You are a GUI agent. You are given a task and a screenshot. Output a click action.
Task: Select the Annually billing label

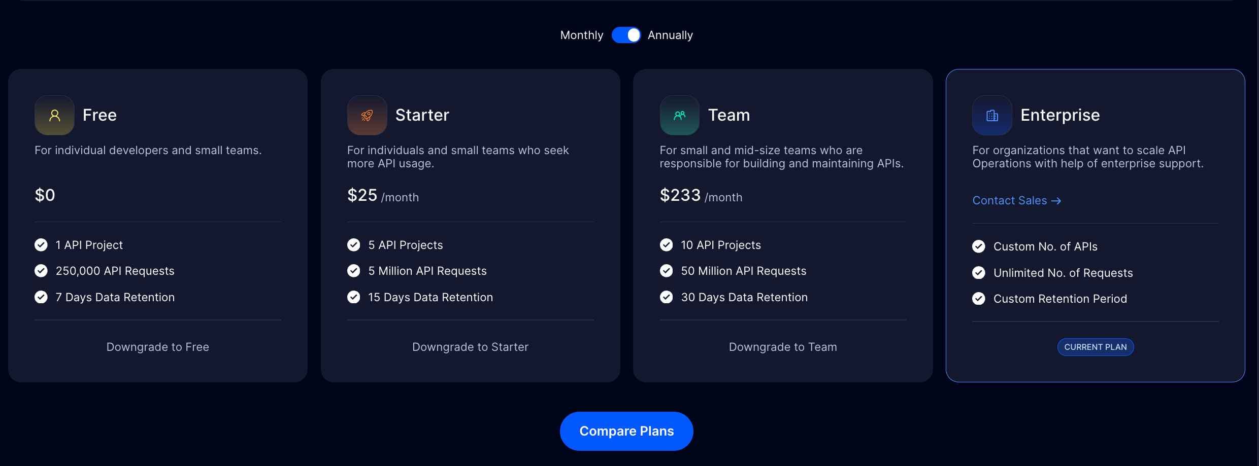[x=670, y=35]
